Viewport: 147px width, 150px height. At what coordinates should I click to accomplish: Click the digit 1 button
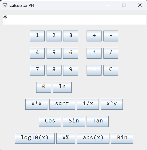coord(37,36)
